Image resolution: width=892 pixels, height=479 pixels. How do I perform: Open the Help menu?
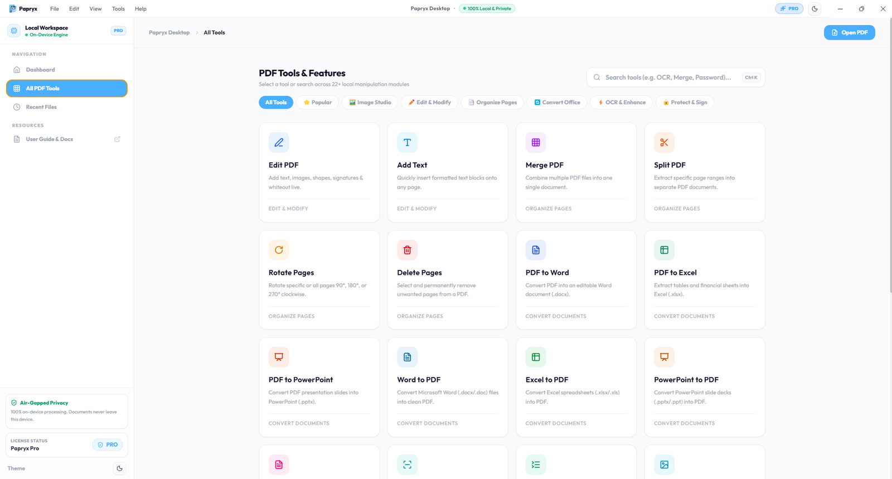point(140,9)
